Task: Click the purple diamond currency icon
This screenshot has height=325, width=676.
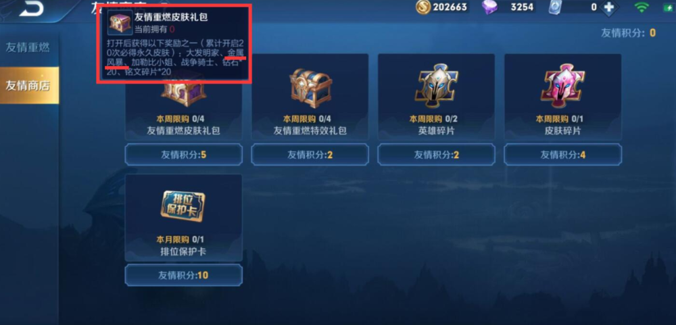Action: point(490,7)
